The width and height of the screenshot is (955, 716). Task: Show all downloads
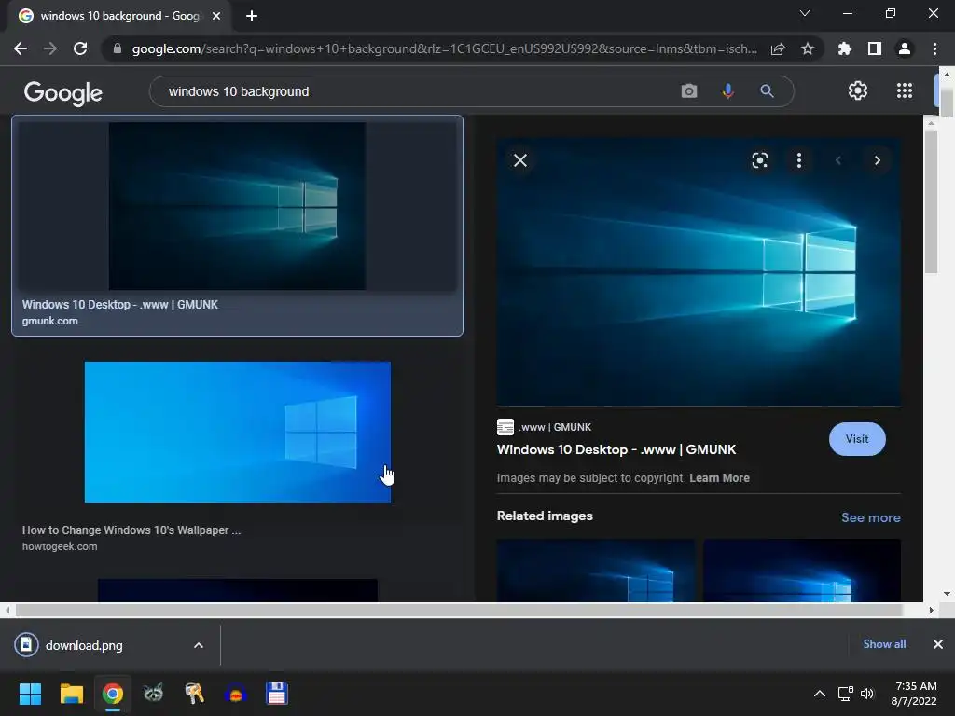point(884,644)
